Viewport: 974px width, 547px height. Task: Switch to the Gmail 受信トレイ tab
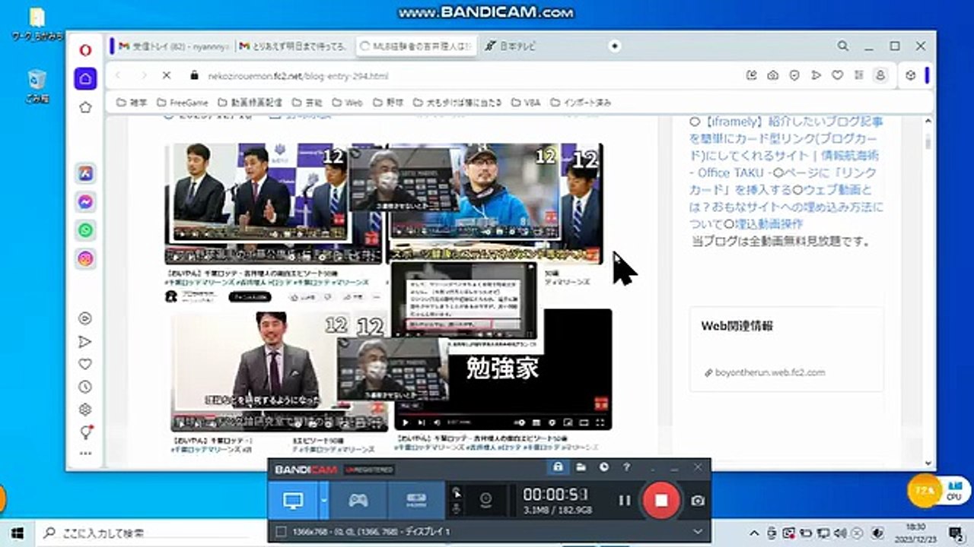coord(174,46)
